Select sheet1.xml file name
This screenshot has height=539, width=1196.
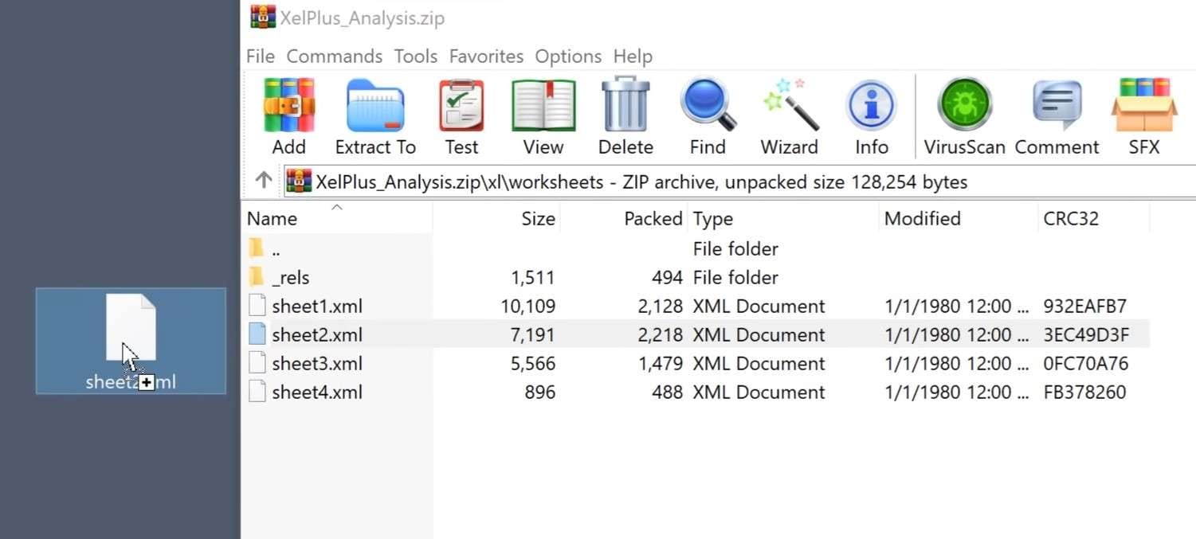[317, 306]
